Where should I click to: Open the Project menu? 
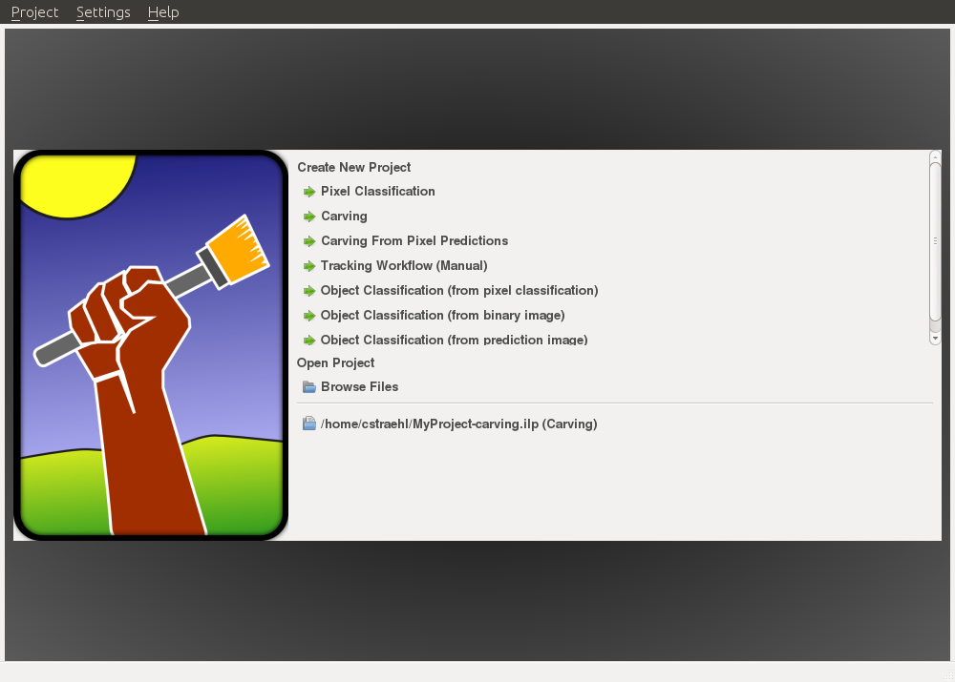point(34,12)
